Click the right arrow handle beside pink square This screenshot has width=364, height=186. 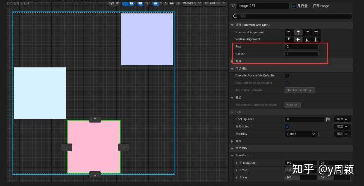pyautogui.click(x=123, y=148)
